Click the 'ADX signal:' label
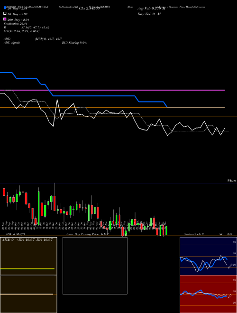The width and height of the screenshot is (237, 313). pos(12,43)
